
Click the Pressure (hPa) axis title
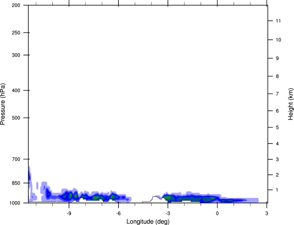point(3,104)
